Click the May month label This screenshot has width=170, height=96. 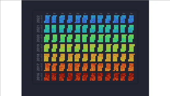pos(78,14)
